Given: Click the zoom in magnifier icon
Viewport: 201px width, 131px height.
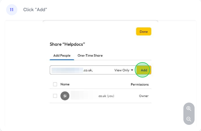Looking at the screenshot, I should click(189, 108).
